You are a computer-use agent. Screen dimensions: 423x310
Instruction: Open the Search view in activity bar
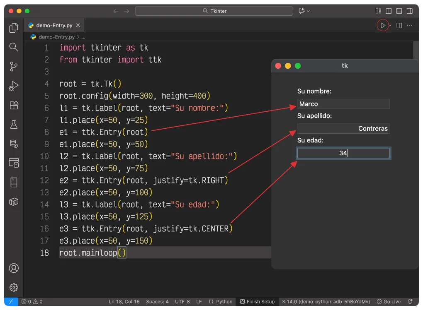14,47
